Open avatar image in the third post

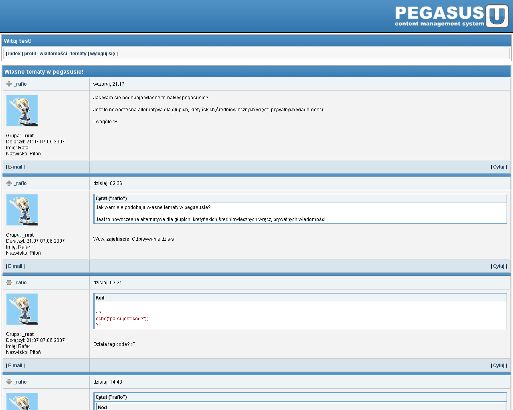pos(22,309)
